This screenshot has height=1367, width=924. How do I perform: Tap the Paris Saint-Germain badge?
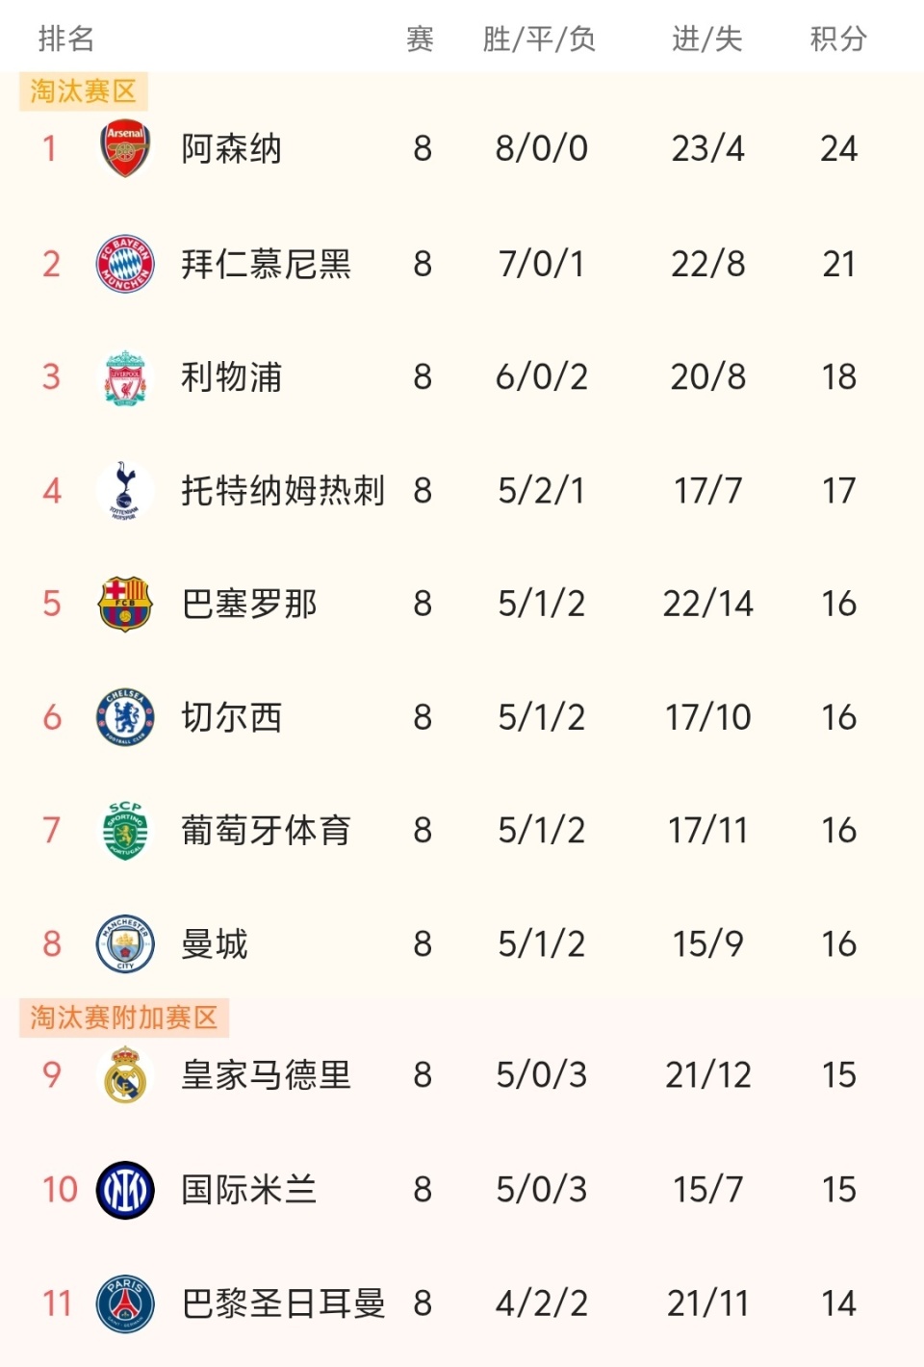[x=125, y=1303]
